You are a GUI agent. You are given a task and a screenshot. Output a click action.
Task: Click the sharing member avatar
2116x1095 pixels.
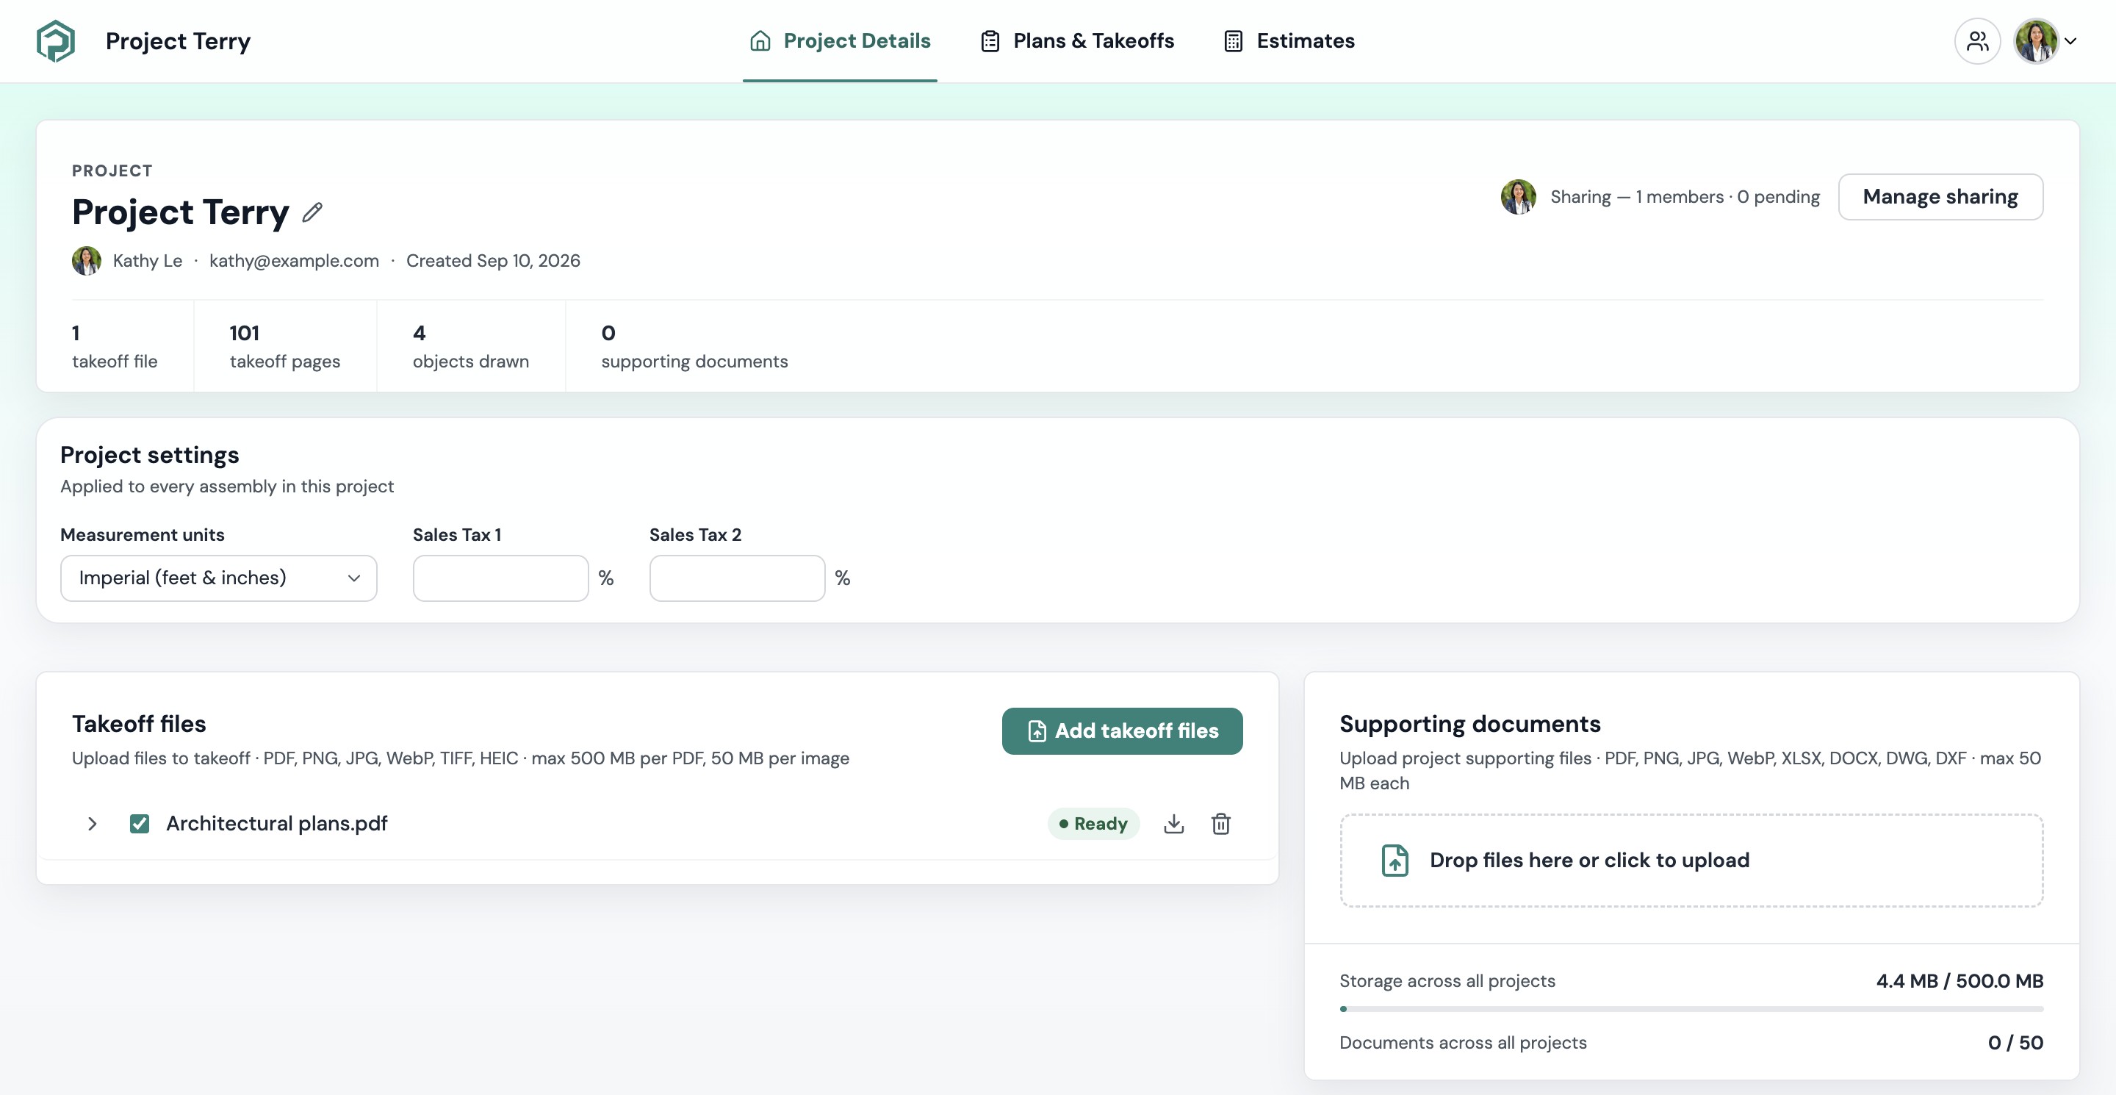pos(1518,197)
